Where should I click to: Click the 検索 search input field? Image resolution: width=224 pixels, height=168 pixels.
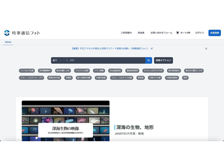(x=104, y=60)
